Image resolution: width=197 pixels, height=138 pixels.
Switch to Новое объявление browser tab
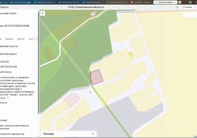pyautogui.click(x=93, y=2)
